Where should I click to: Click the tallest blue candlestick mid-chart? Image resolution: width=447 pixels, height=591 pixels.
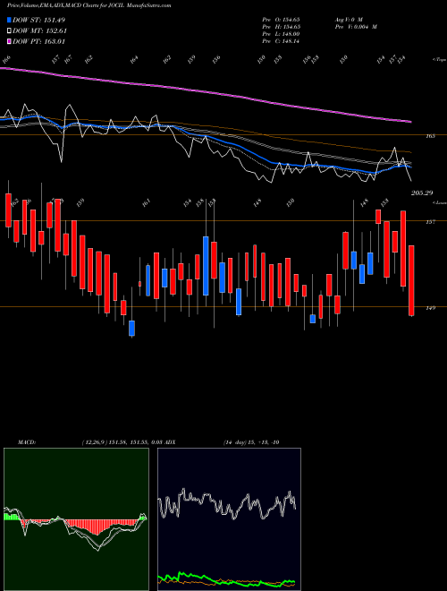206,266
